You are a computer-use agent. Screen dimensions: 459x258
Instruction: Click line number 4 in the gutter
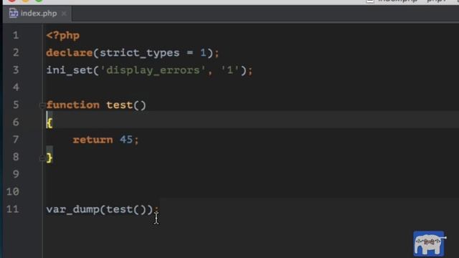click(16, 87)
